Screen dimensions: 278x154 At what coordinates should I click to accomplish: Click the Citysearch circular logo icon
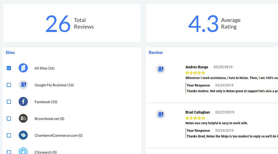(23, 151)
